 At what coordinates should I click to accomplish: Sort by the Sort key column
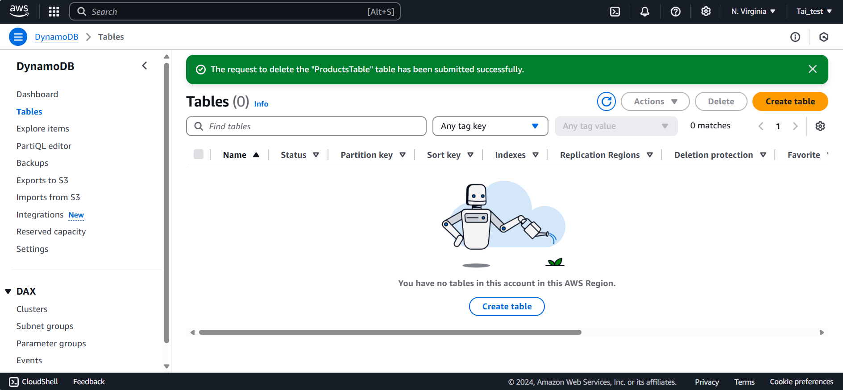(x=450, y=155)
